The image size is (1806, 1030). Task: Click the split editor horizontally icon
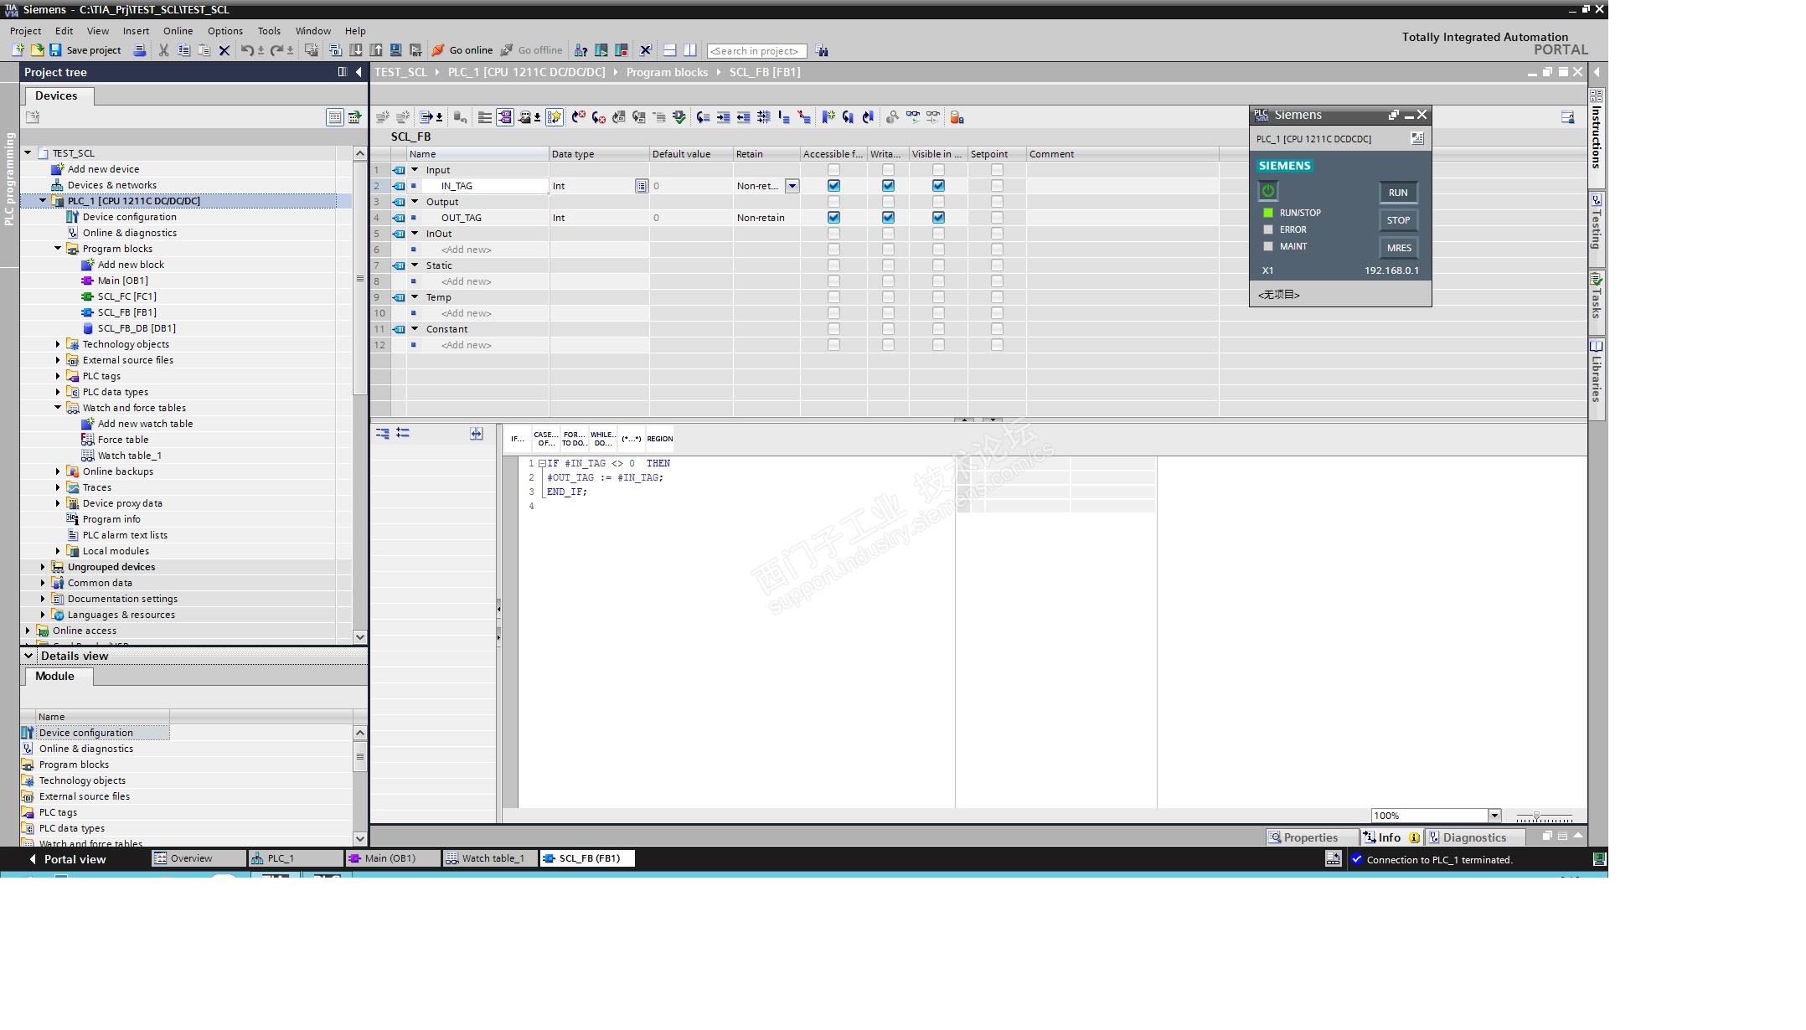(669, 50)
